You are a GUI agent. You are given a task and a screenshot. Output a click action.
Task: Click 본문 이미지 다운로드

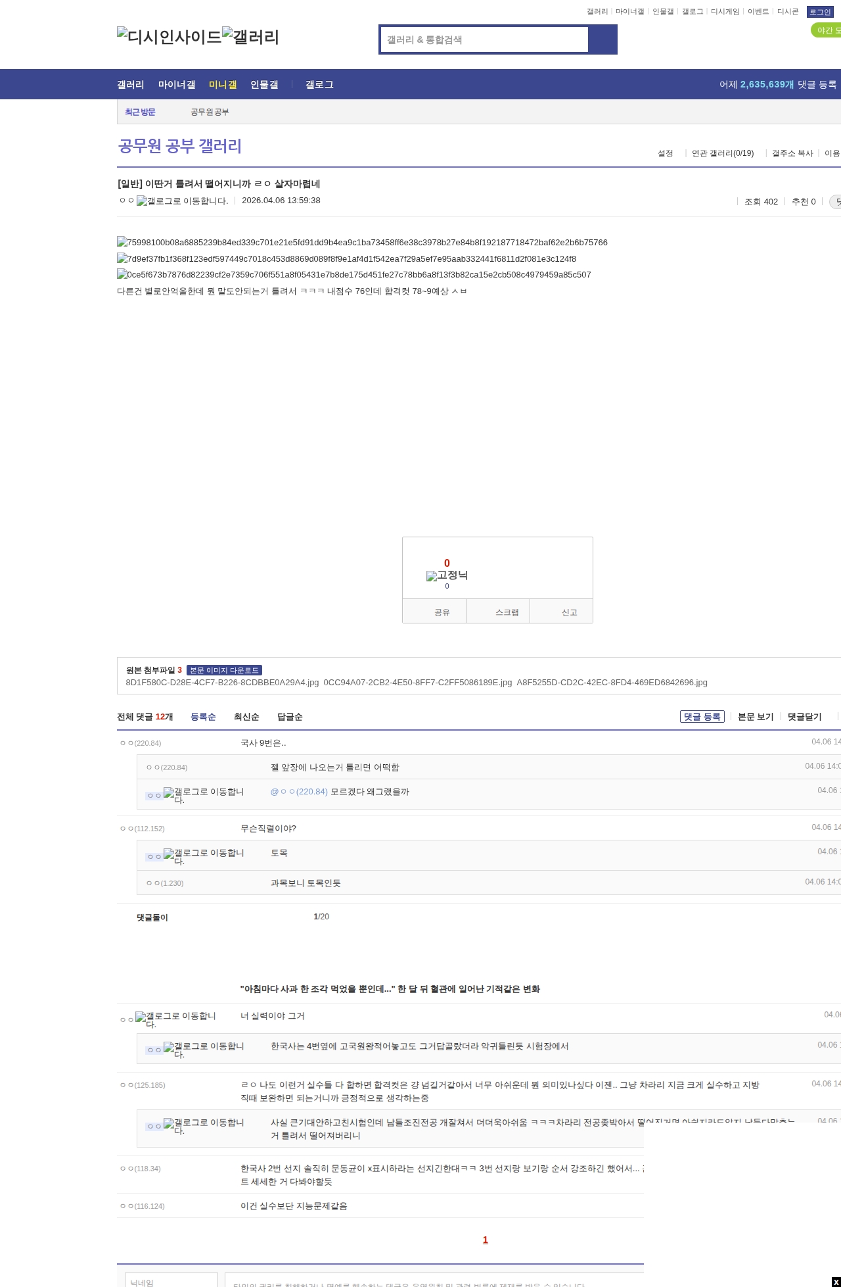pos(224,671)
